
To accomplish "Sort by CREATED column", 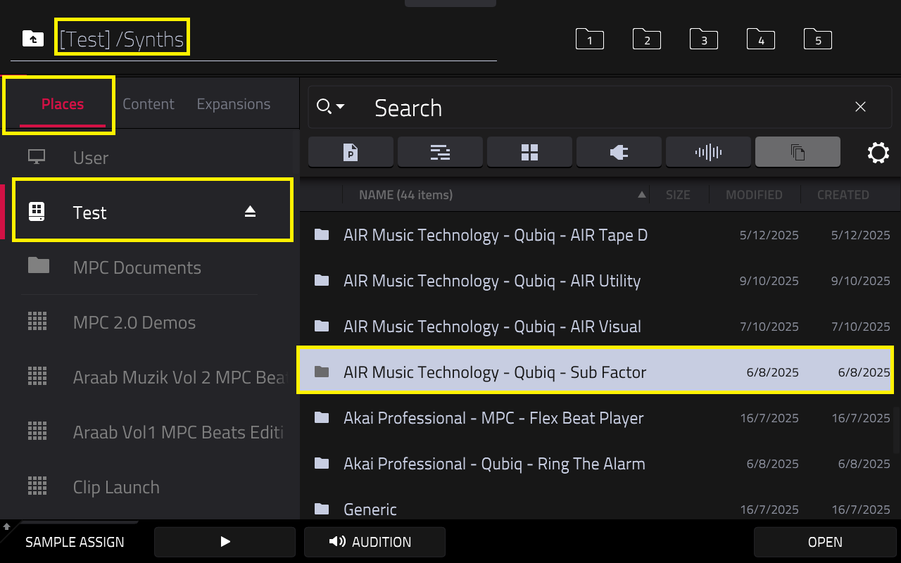I will coord(843,195).
